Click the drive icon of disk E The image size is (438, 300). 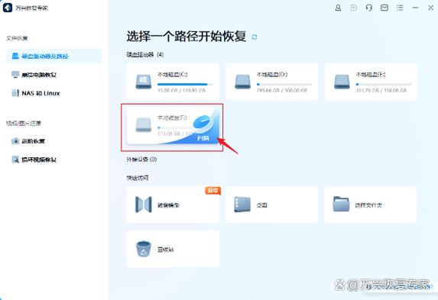(342, 82)
